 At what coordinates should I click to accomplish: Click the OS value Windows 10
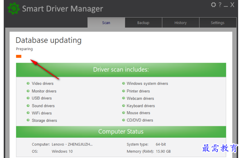pos(62,151)
